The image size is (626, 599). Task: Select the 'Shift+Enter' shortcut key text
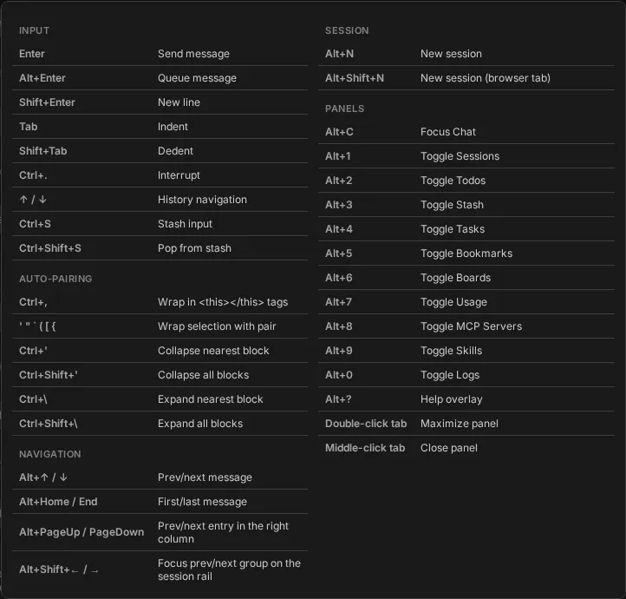click(x=47, y=102)
